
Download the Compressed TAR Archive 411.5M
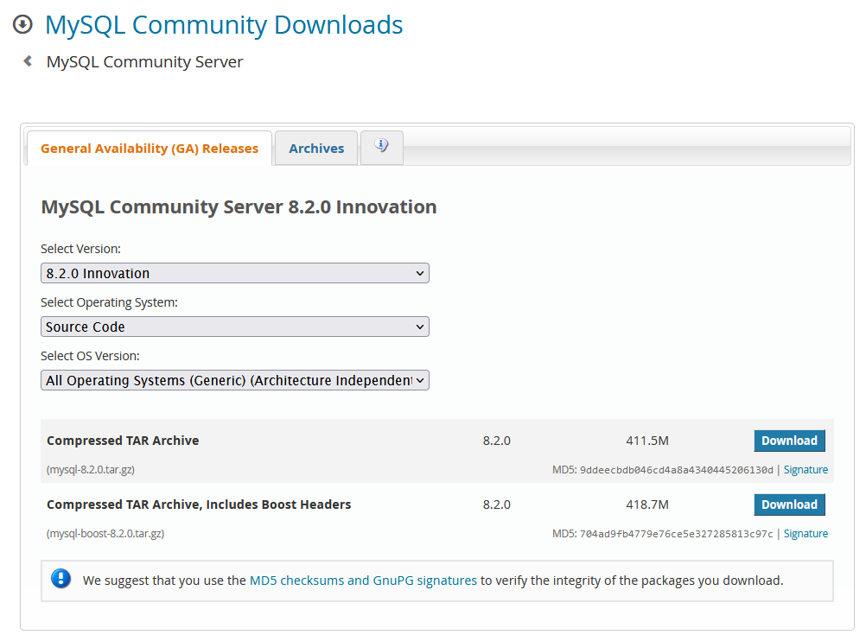[x=789, y=441]
